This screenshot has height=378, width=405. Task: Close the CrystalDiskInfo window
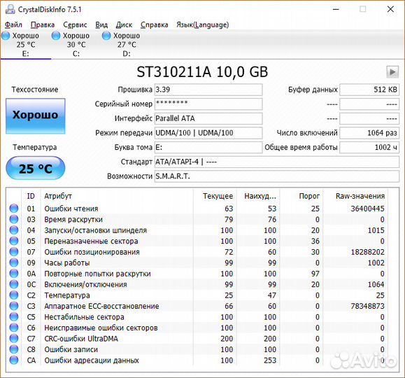tap(390, 9)
